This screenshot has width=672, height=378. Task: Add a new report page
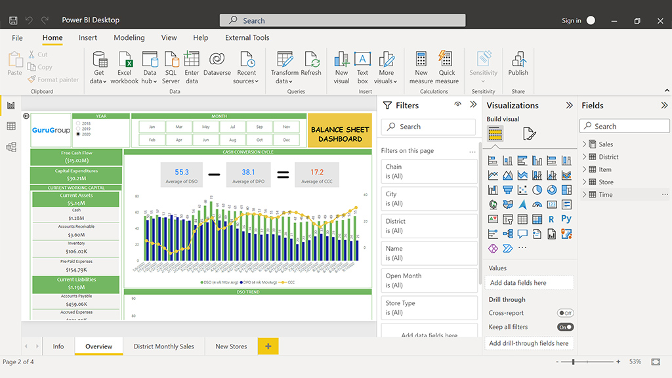click(x=268, y=346)
